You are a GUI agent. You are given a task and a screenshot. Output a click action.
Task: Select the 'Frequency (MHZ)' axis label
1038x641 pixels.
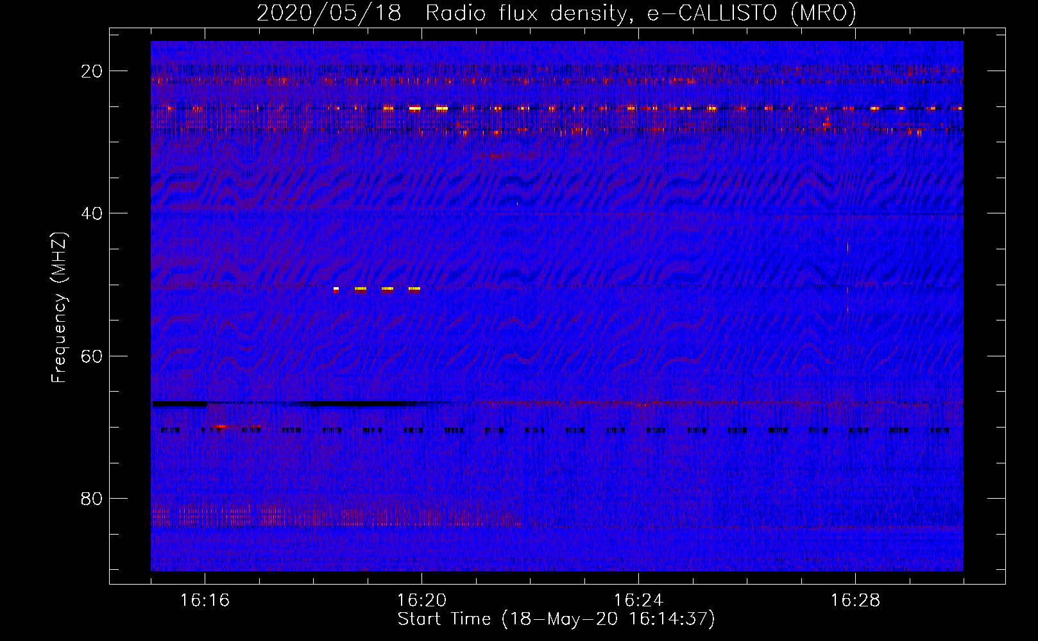(59, 308)
